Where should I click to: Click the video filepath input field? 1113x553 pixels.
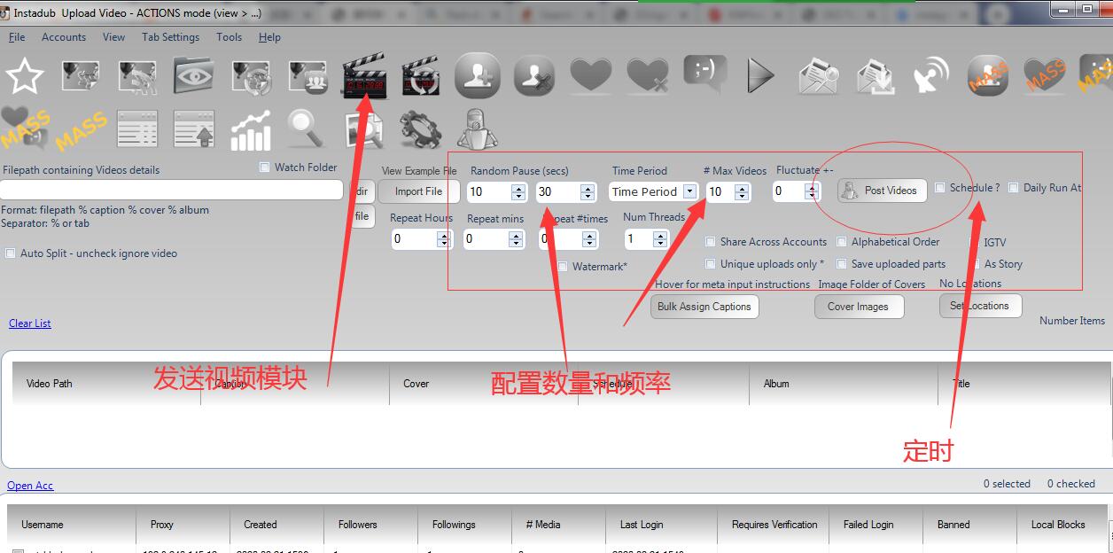tap(171, 191)
